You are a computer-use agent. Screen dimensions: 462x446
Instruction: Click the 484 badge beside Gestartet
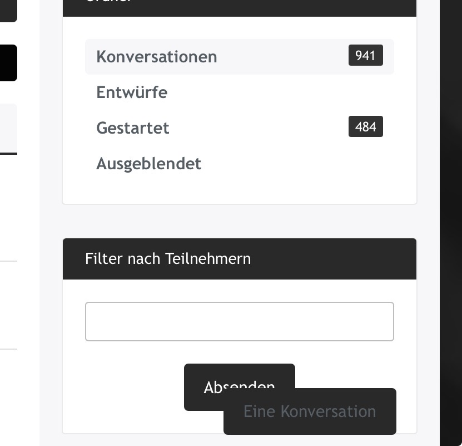[365, 127]
